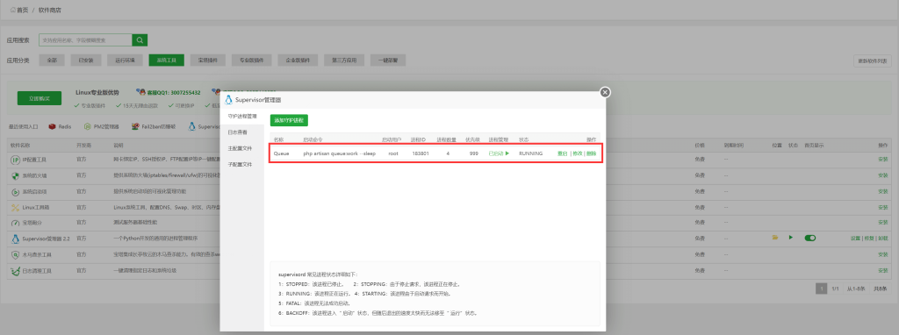Select the 宝塔插件 category filter

207,61
